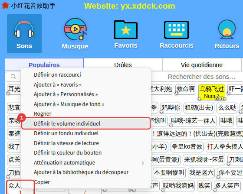Play the yellow 乌鸦飞过 Num 7 sound

(x=212, y=92)
